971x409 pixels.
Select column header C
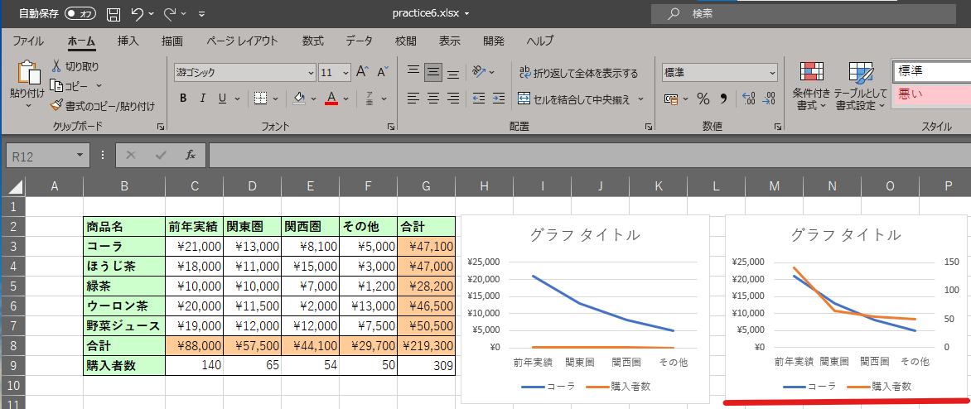coord(195,186)
